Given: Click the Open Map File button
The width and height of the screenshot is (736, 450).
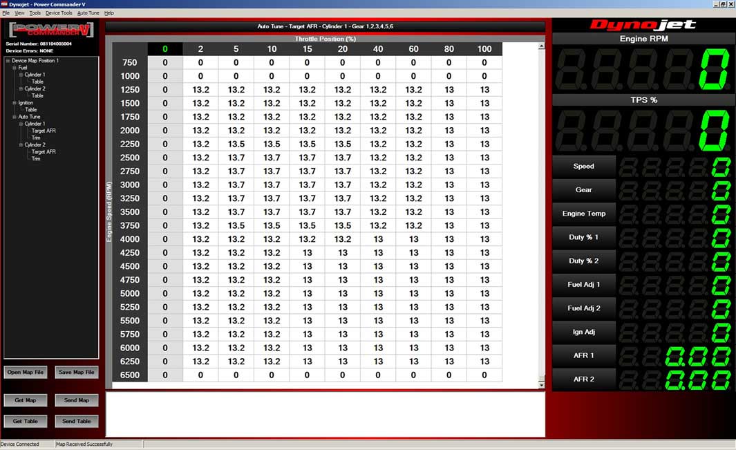Looking at the screenshot, I should pos(26,373).
